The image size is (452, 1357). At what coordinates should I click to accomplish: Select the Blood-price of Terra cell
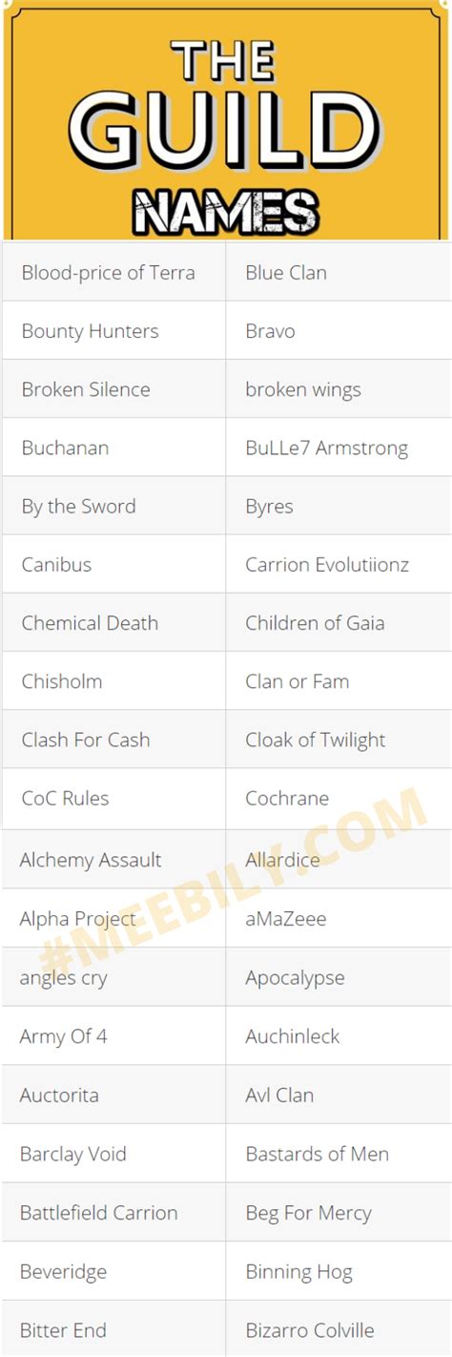[113, 272]
